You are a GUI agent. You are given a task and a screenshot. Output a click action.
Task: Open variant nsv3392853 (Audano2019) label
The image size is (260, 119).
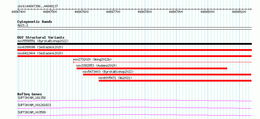click(x=96, y=65)
